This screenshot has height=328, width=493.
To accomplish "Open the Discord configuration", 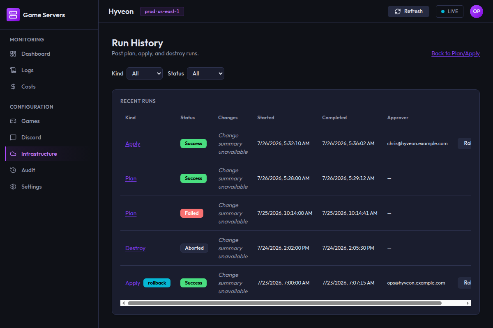I will [x=49, y=137].
